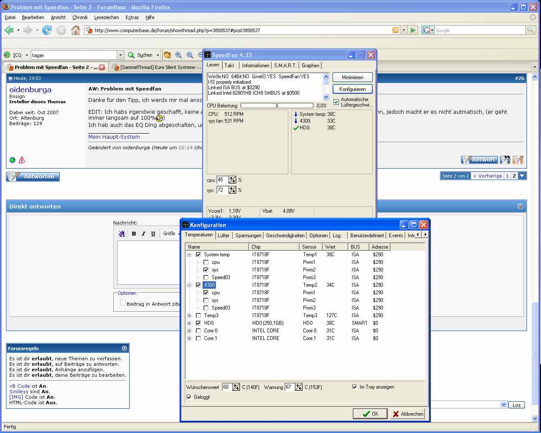
Task: Click the Firefox address bar
Action: pyautogui.click(x=241, y=30)
